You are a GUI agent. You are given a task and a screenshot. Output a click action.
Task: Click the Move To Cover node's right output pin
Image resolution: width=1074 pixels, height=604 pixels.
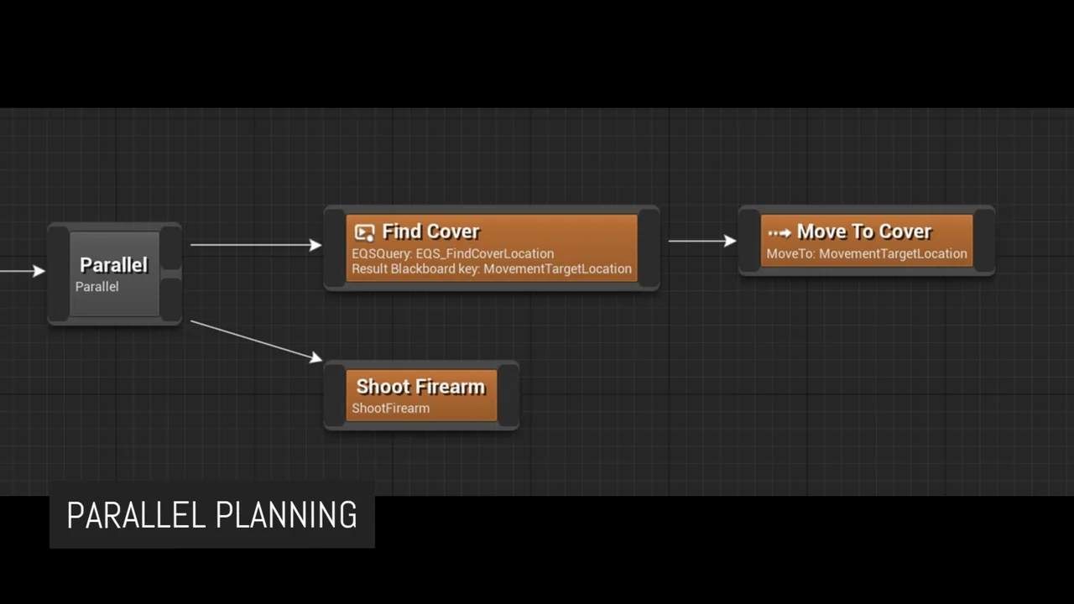984,241
